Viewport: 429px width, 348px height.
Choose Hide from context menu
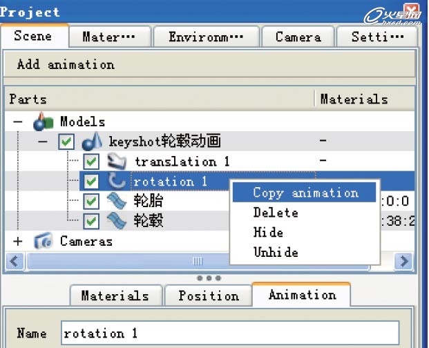coord(304,233)
